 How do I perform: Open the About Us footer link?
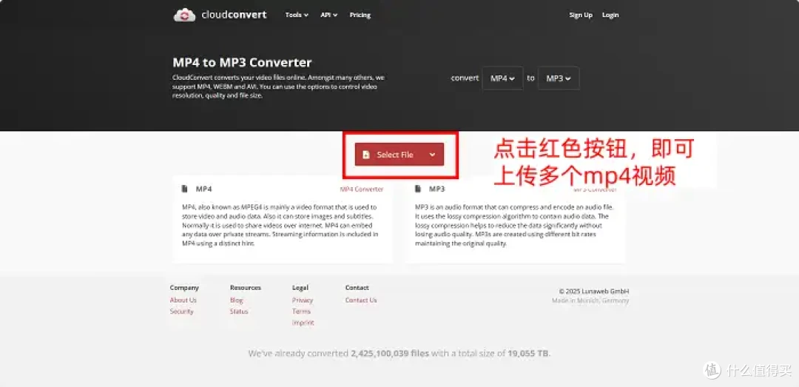183,300
